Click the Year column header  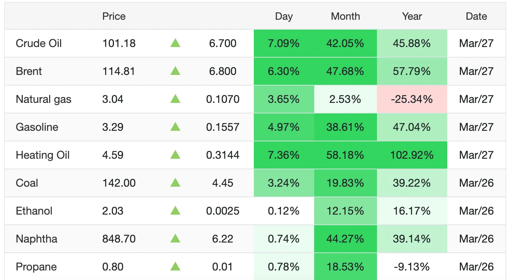[412, 16]
